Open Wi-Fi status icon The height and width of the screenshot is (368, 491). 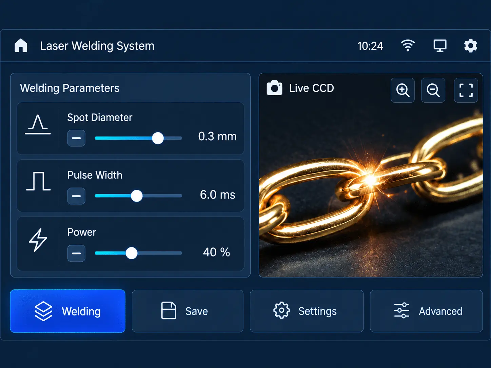click(408, 45)
